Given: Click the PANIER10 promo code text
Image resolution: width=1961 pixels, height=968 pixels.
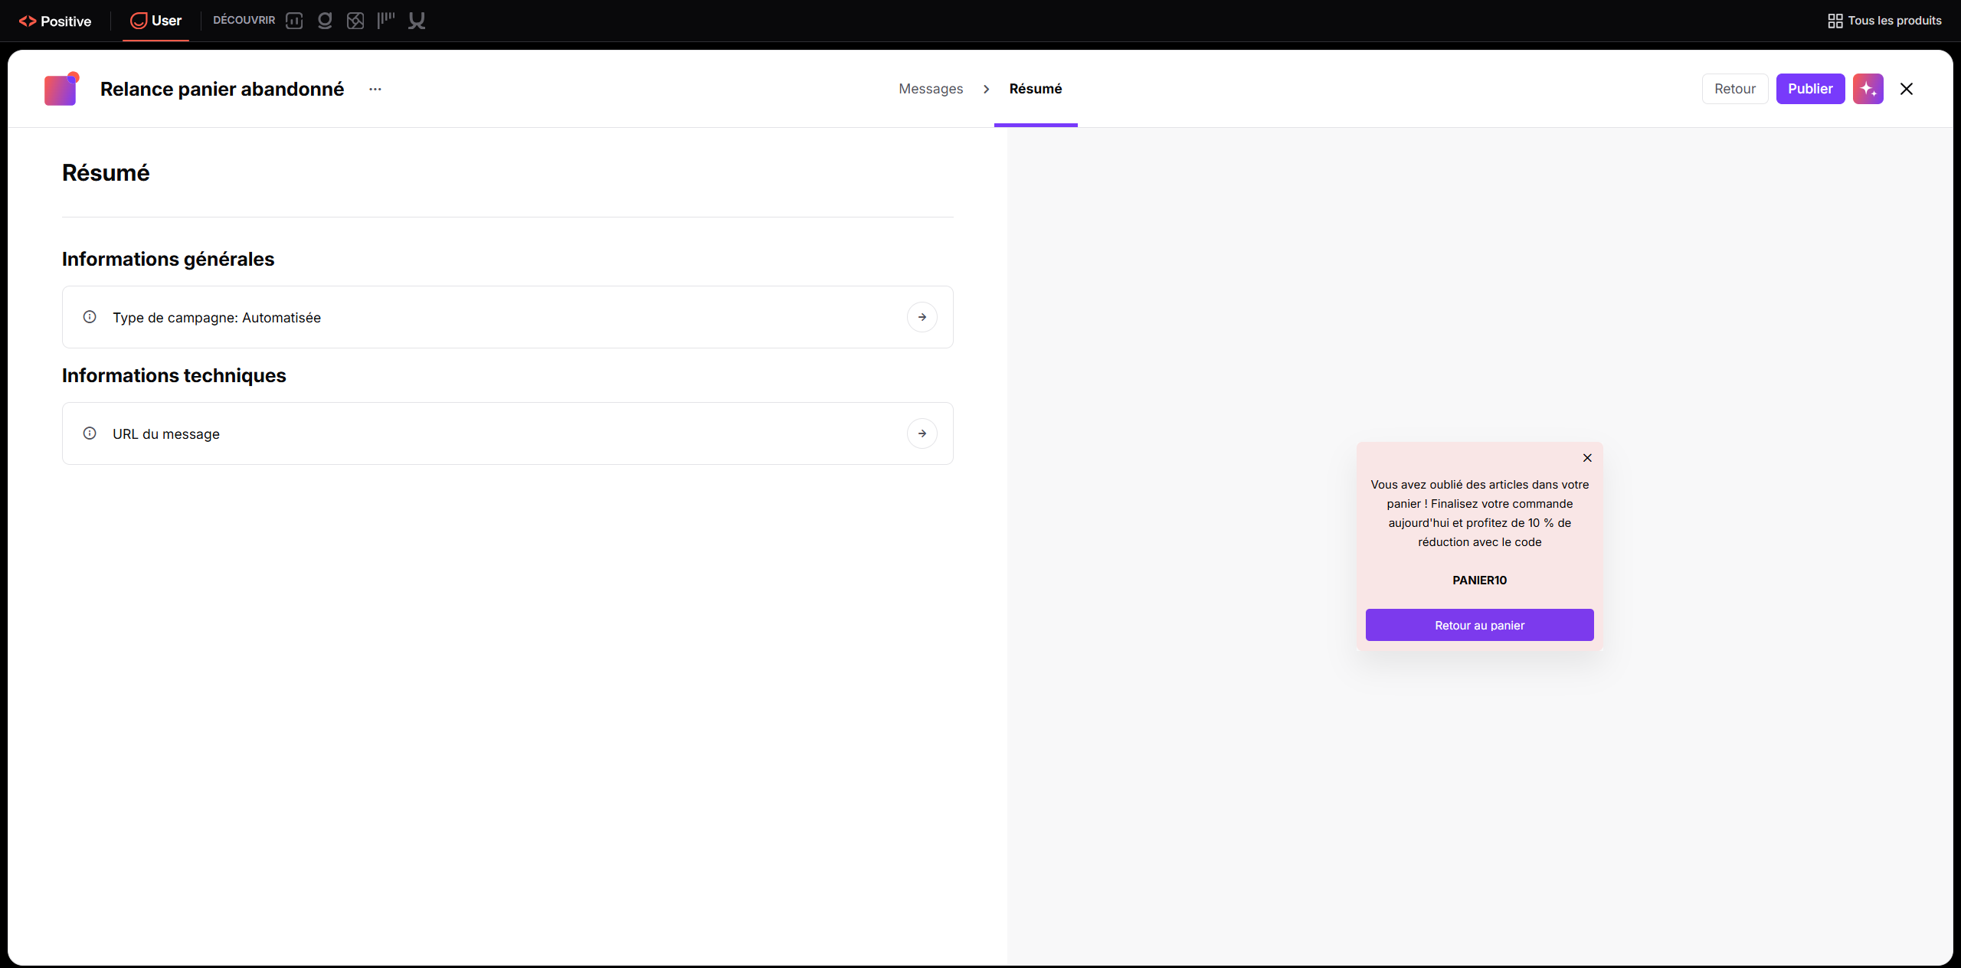Looking at the screenshot, I should 1480,580.
